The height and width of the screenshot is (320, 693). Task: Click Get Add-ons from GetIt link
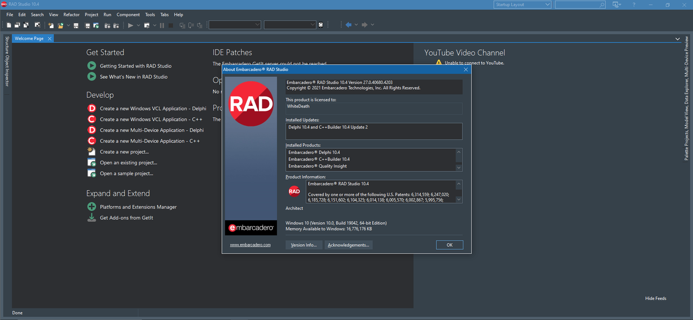(127, 218)
